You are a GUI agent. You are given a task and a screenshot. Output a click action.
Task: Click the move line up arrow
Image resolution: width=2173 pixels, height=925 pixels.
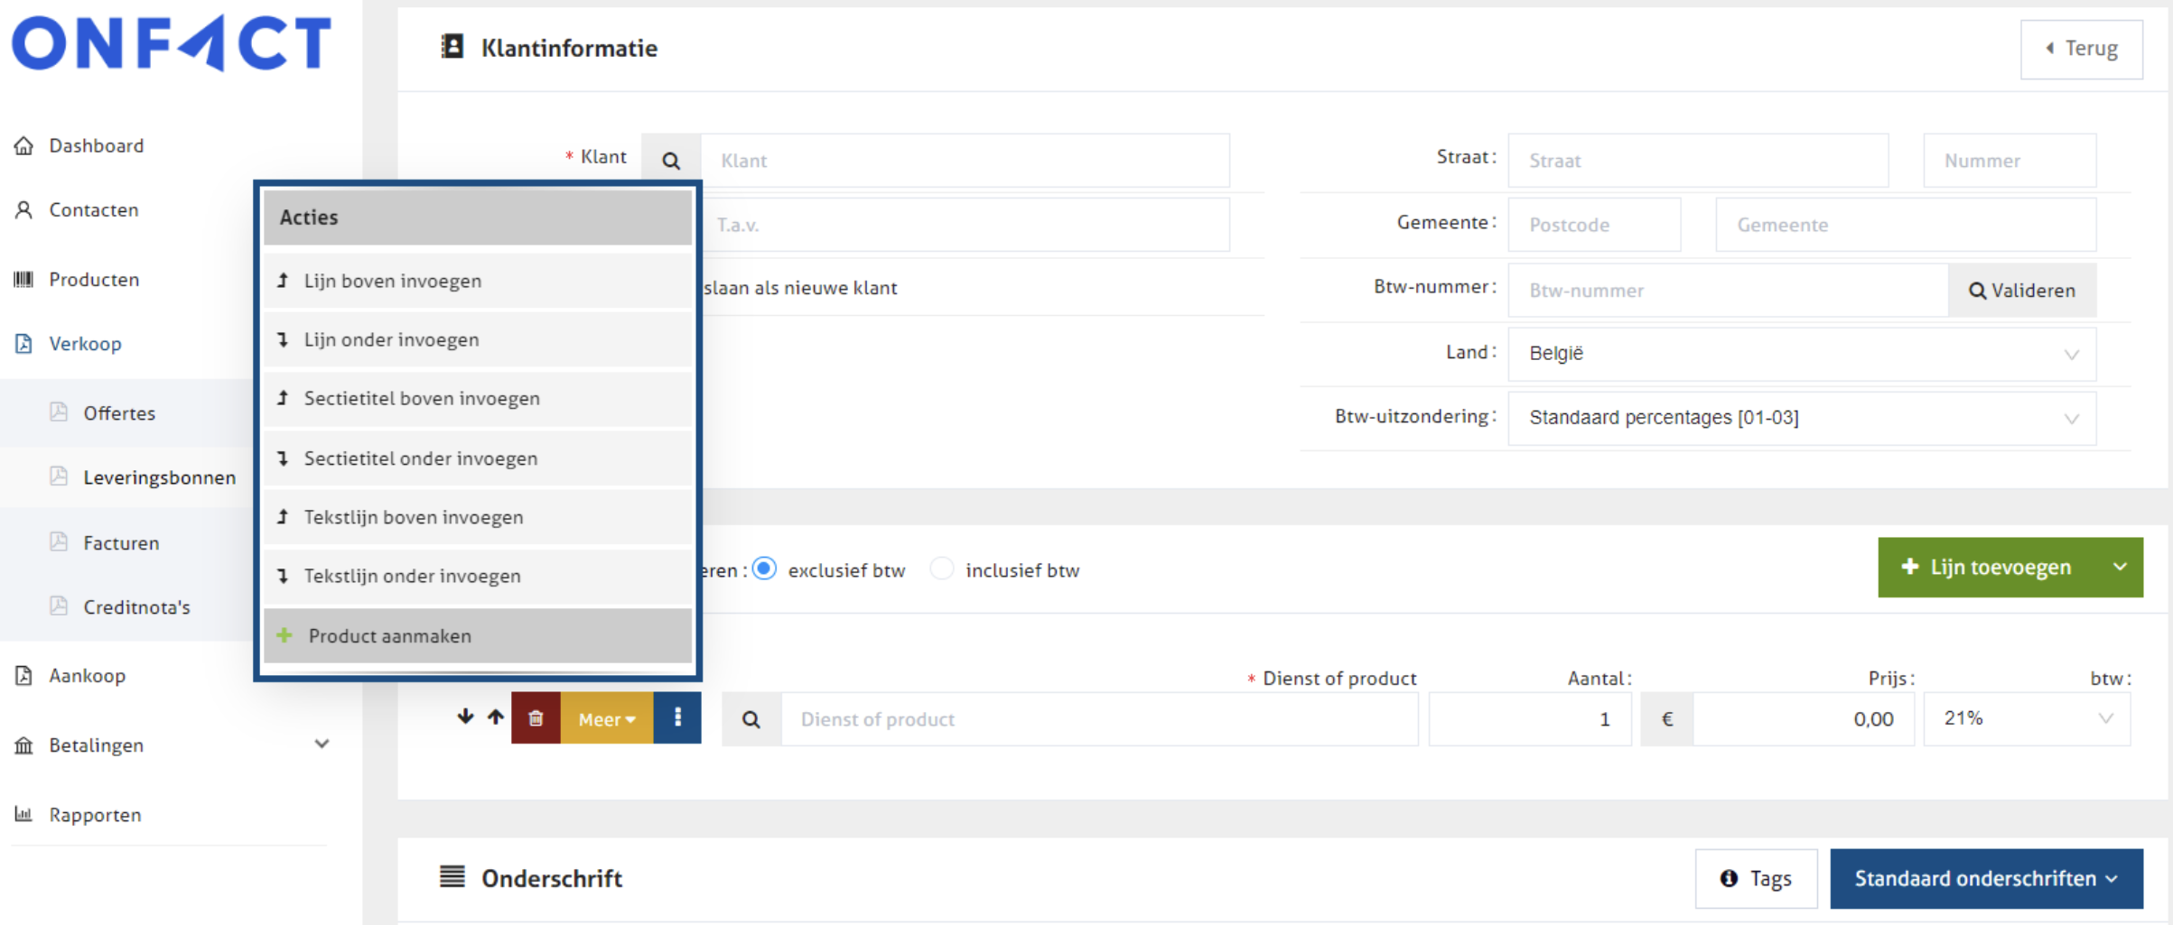pos(496,717)
